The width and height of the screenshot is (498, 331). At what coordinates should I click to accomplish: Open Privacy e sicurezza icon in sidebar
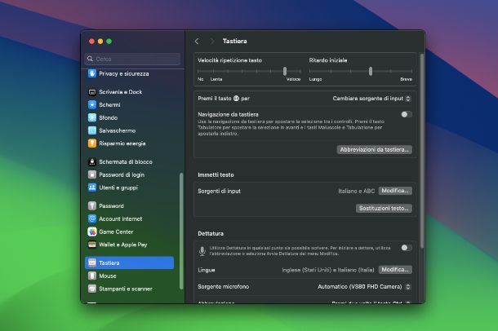pyautogui.click(x=92, y=73)
